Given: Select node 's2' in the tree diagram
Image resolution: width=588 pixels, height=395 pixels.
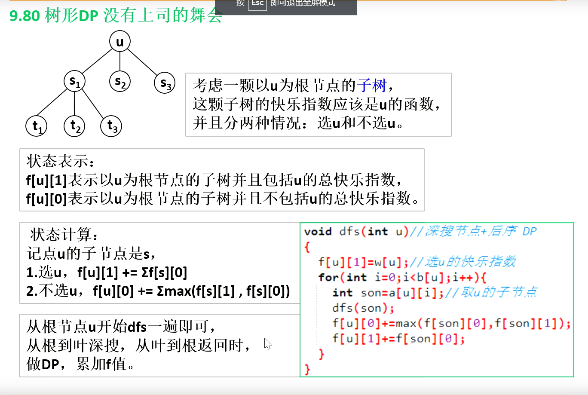Looking at the screenshot, I should [120, 81].
